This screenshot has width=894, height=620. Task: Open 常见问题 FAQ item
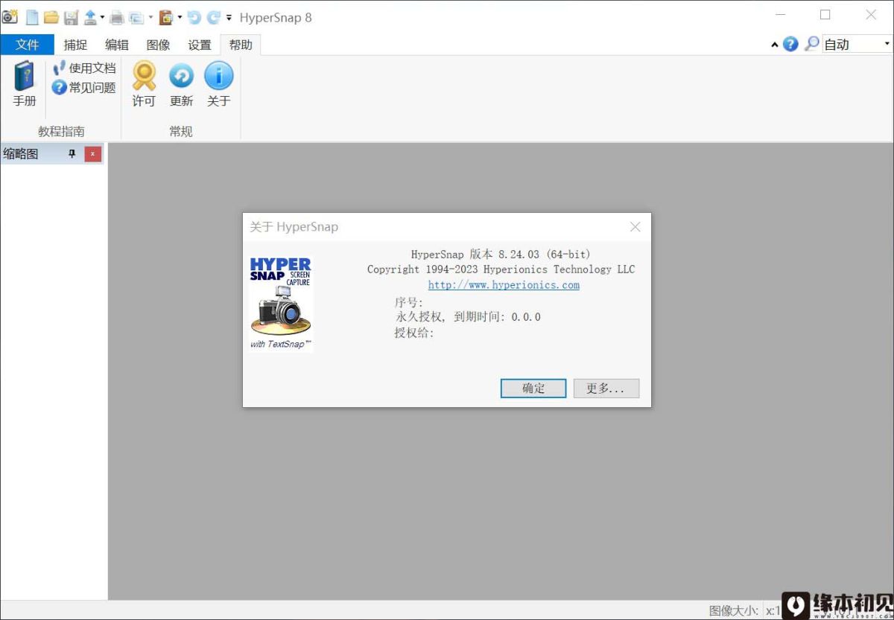[x=84, y=88]
